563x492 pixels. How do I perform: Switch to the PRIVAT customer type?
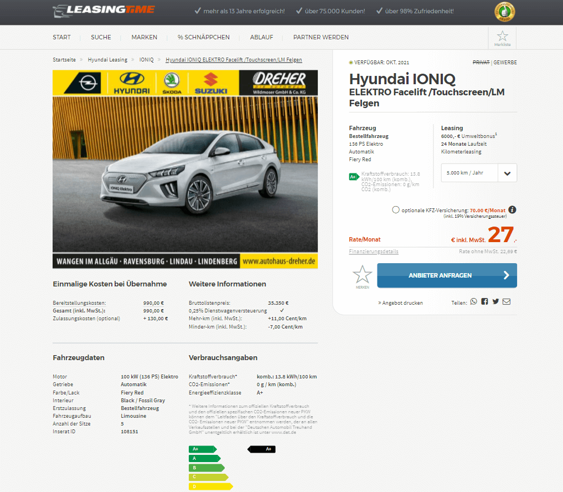coord(481,62)
